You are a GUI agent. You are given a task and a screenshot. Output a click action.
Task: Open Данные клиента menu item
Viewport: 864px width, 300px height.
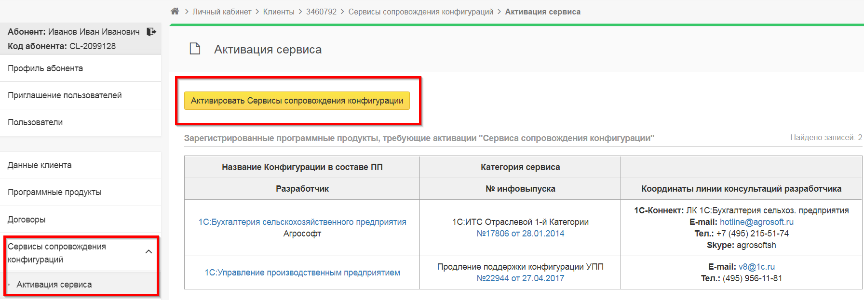(x=81, y=165)
